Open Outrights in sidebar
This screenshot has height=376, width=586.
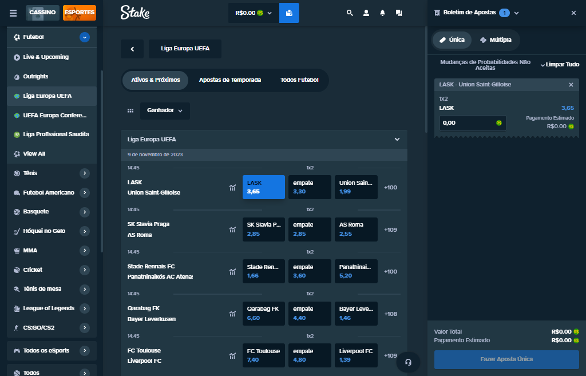point(52,77)
